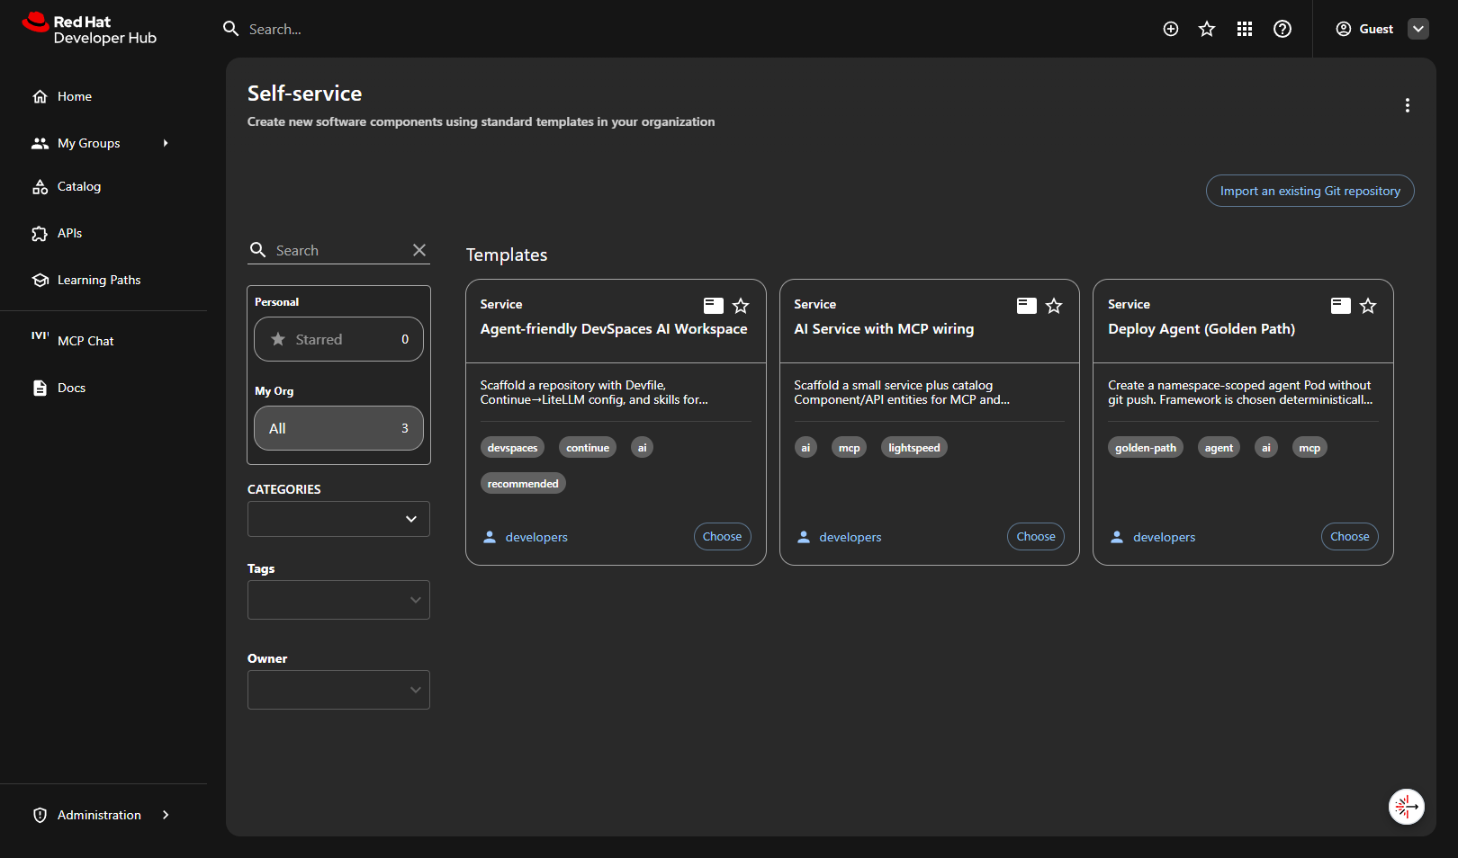Open the CATEGORIES dropdown
Viewport: 1458px width, 858px height.
pos(338,519)
